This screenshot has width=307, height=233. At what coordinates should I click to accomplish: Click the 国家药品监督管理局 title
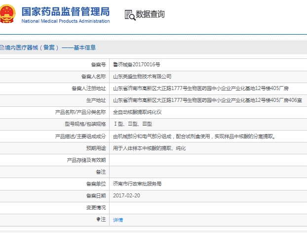pos(66,11)
